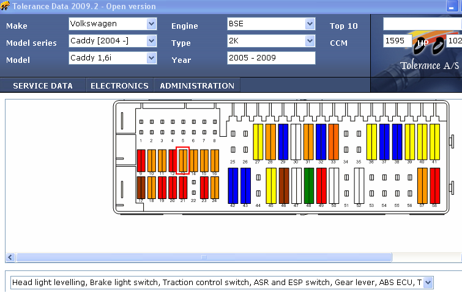This screenshot has width=462, height=293.
Task: Open the SERVICE DATA menu
Action: click(x=43, y=85)
